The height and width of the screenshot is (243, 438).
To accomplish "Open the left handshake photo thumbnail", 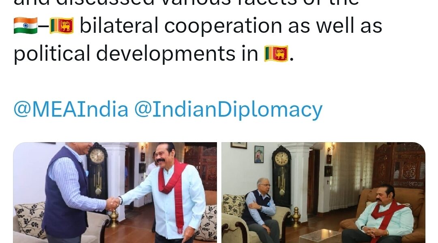I will [x=115, y=192].
